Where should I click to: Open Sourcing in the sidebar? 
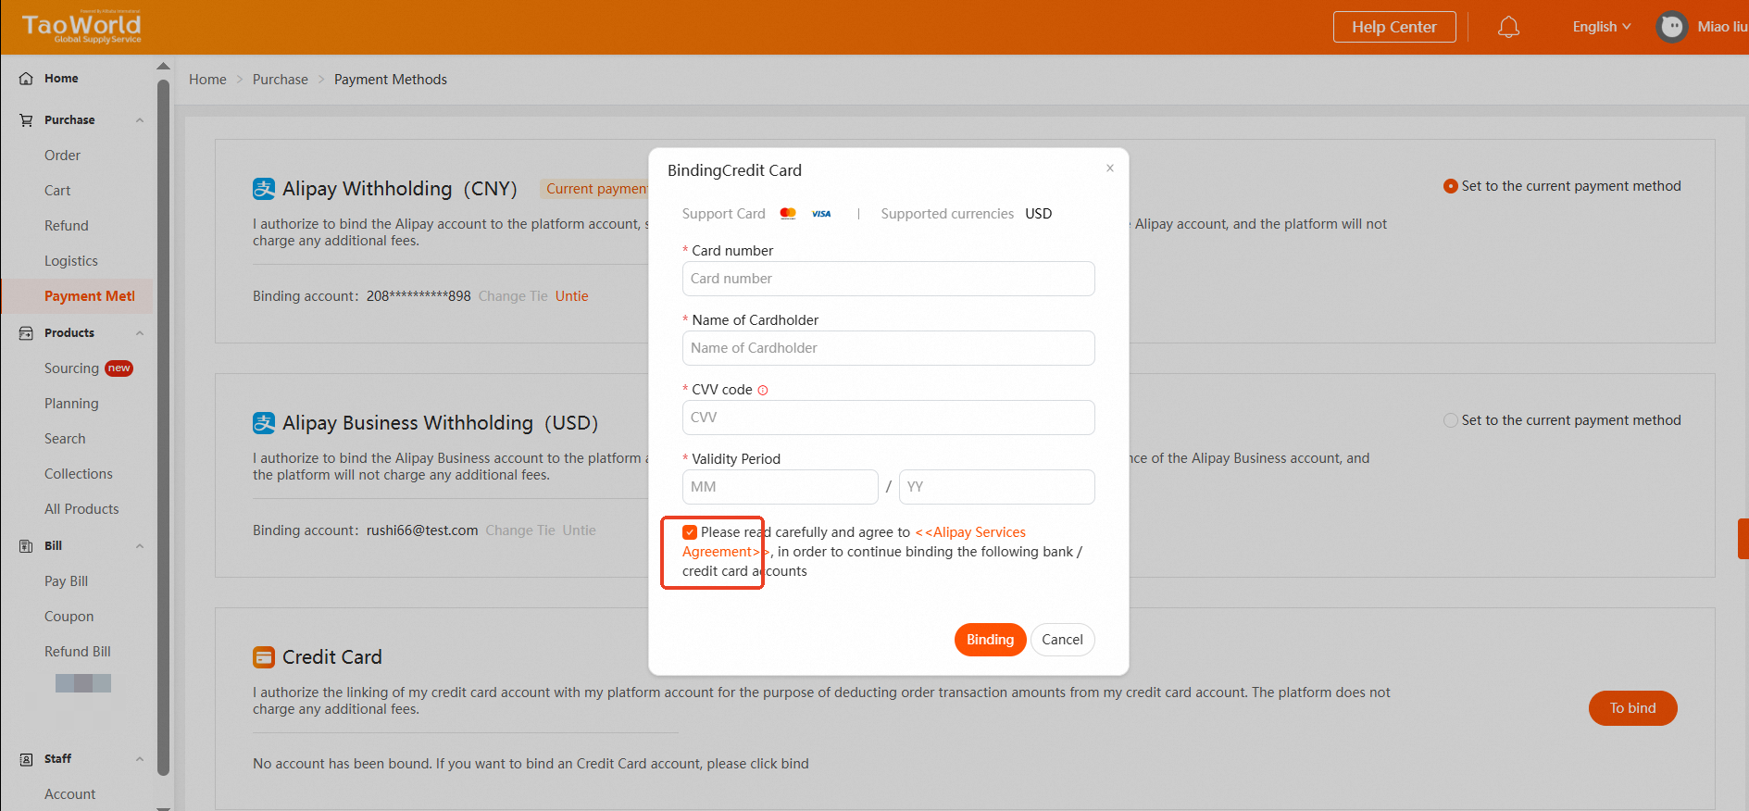(71, 368)
